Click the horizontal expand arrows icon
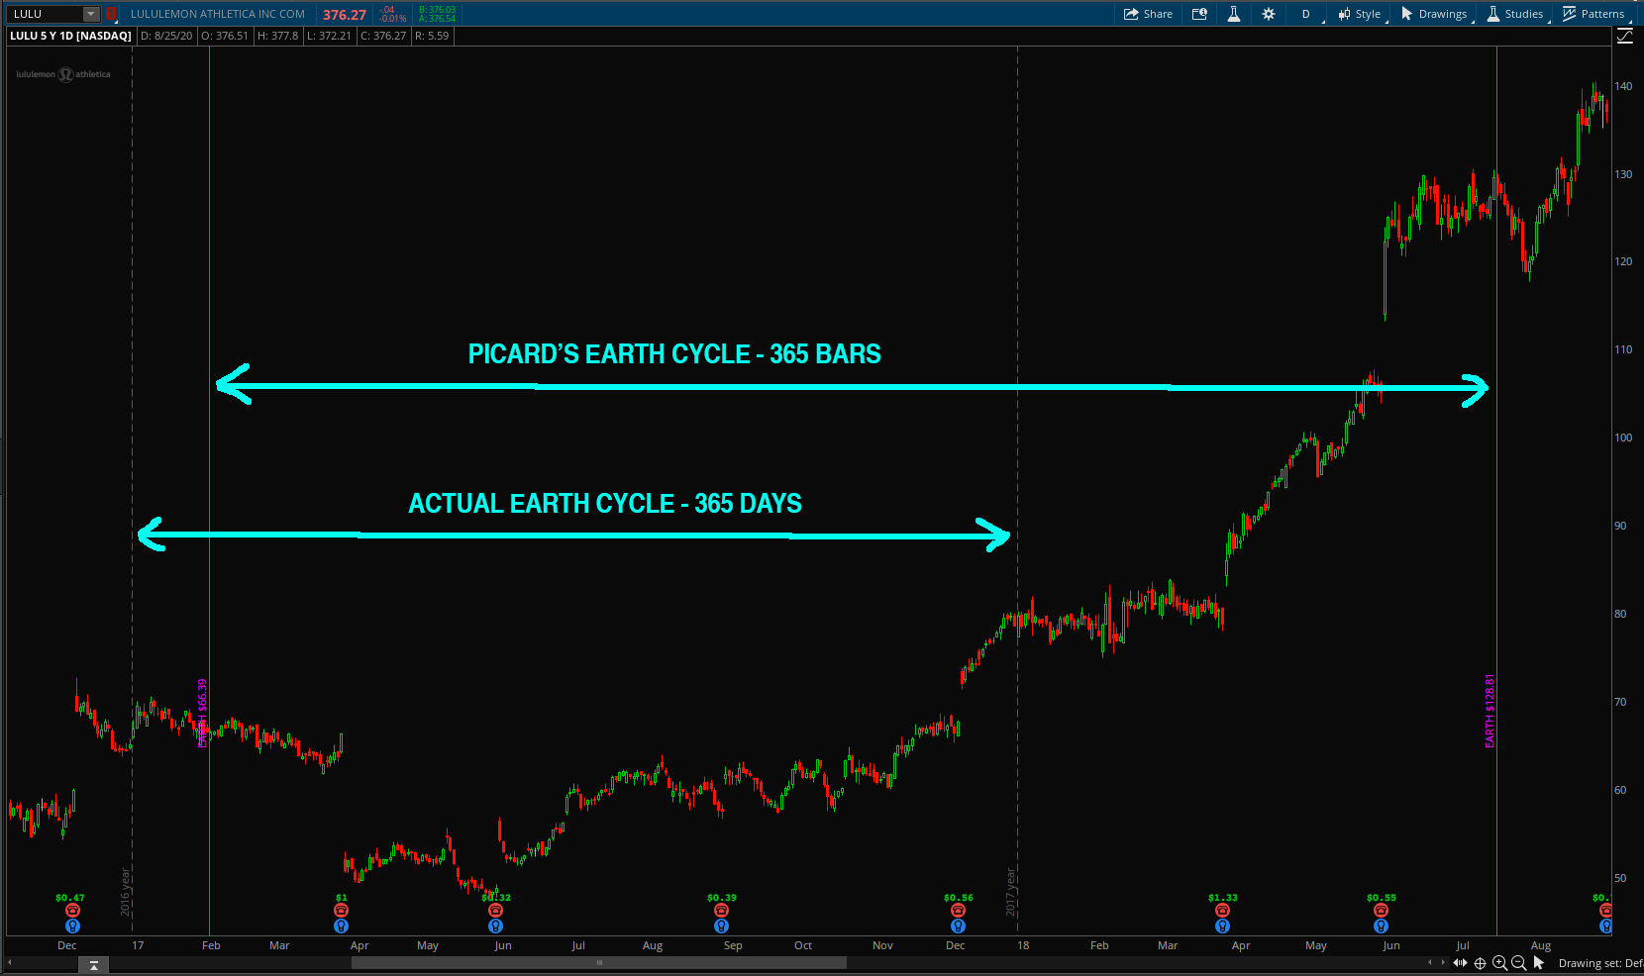Screen dimensions: 1644x976 click(x=1460, y=963)
